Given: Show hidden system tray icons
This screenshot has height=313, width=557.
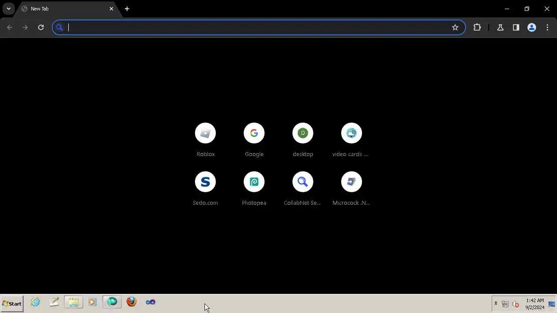Looking at the screenshot, I should click(496, 303).
